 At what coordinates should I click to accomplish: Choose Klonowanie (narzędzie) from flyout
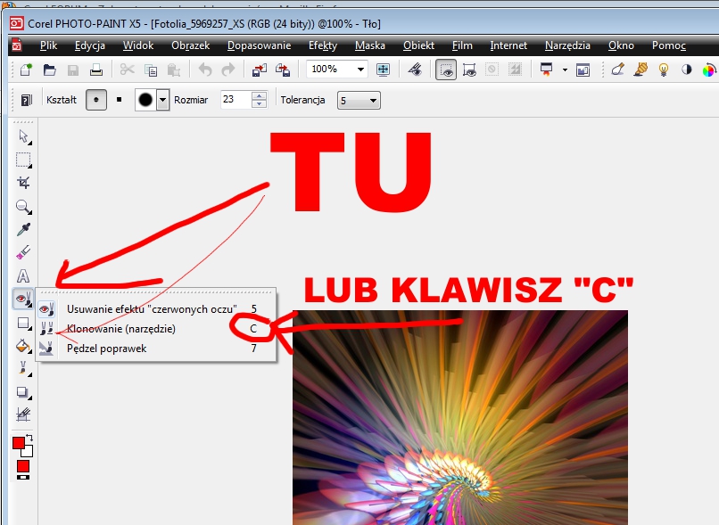coord(121,329)
